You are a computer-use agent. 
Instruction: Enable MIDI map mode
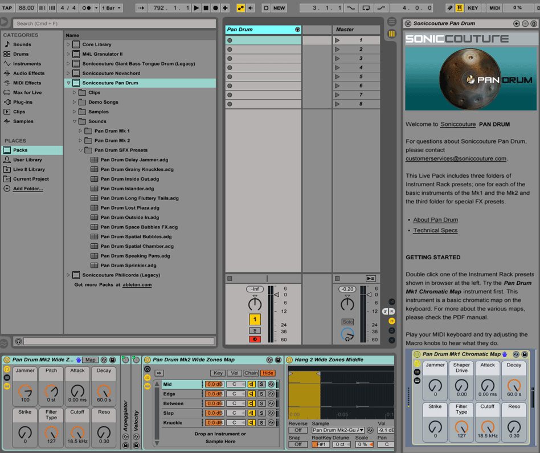494,8
